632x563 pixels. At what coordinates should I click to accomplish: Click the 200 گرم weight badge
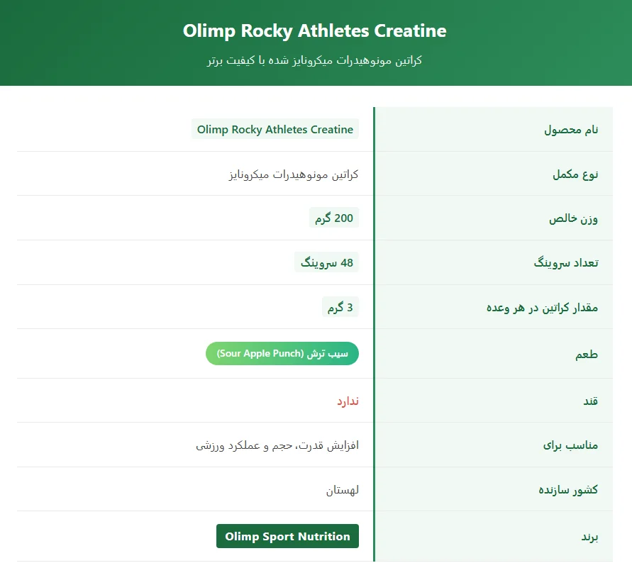(x=334, y=218)
